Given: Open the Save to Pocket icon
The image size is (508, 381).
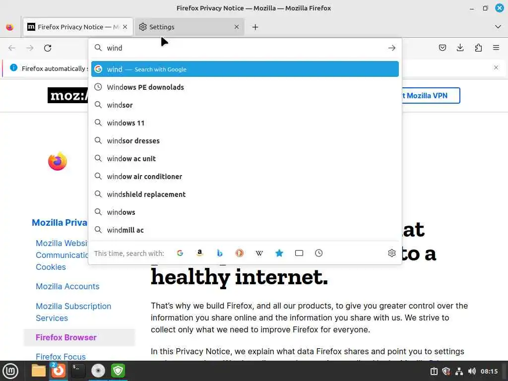Looking at the screenshot, I should (x=442, y=48).
